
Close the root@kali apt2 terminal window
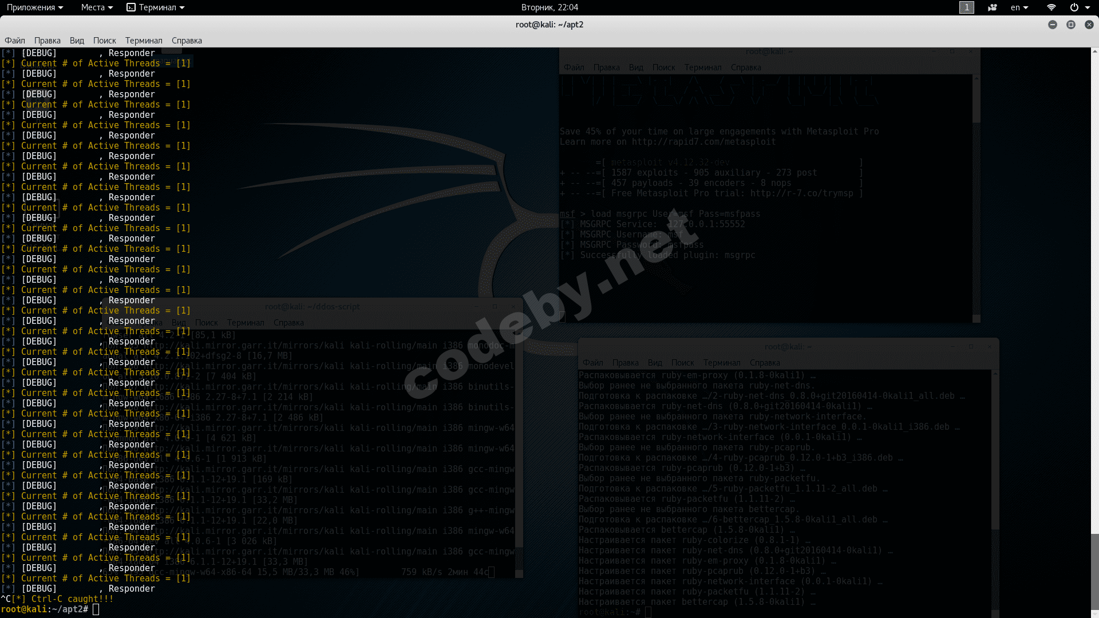pyautogui.click(x=1089, y=25)
